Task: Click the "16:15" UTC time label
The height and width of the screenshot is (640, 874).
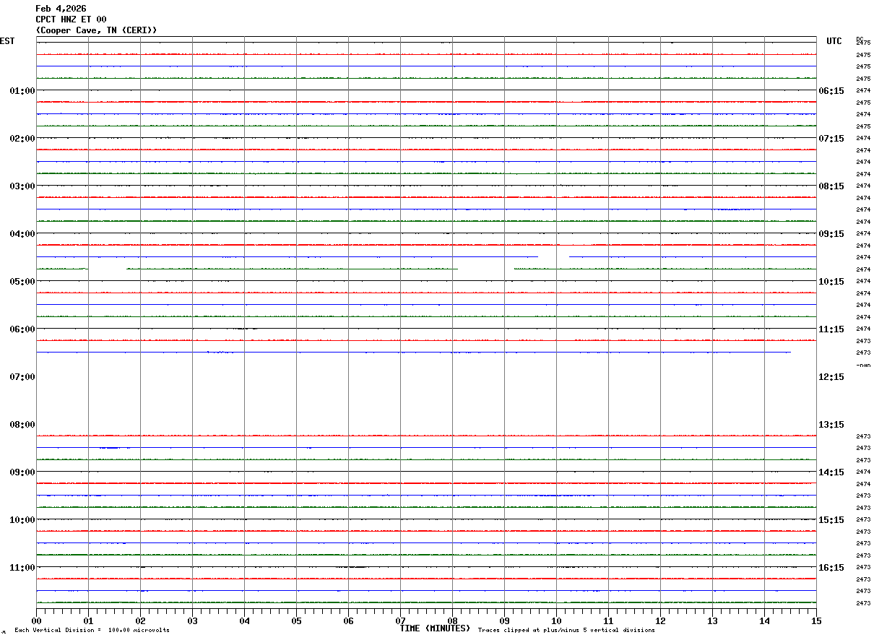Action: pos(831,568)
